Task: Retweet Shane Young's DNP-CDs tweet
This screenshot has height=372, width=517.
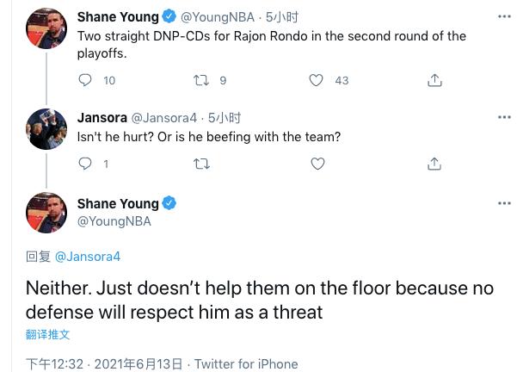Action: (x=200, y=80)
